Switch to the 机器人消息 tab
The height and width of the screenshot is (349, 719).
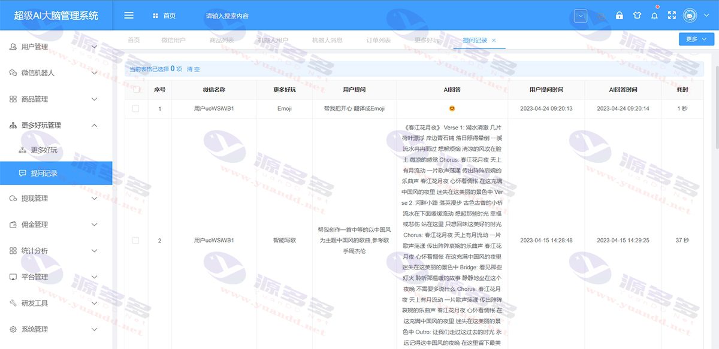[x=327, y=40]
